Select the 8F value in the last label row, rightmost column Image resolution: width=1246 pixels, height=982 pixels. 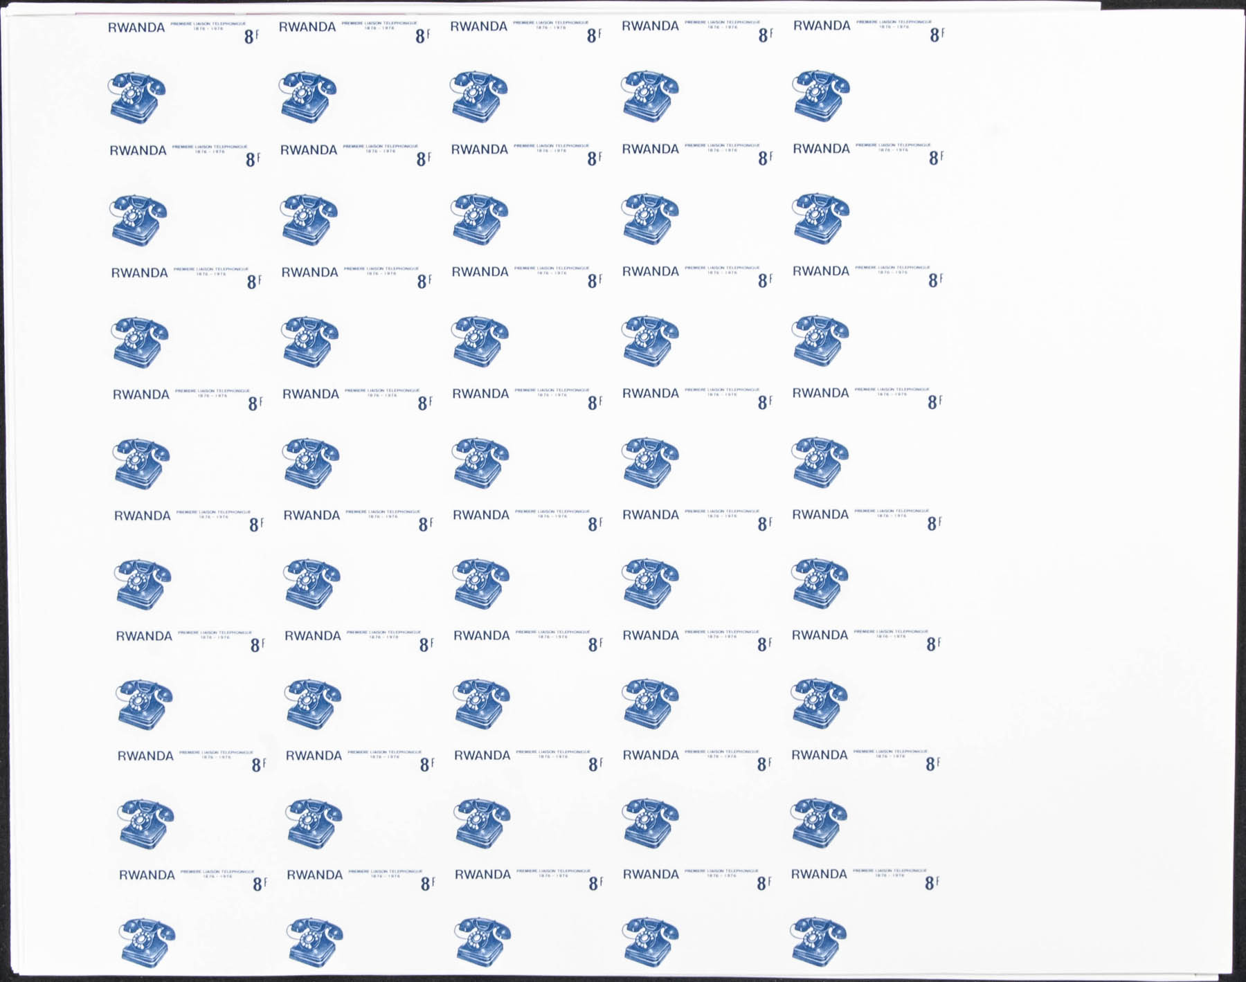(932, 883)
